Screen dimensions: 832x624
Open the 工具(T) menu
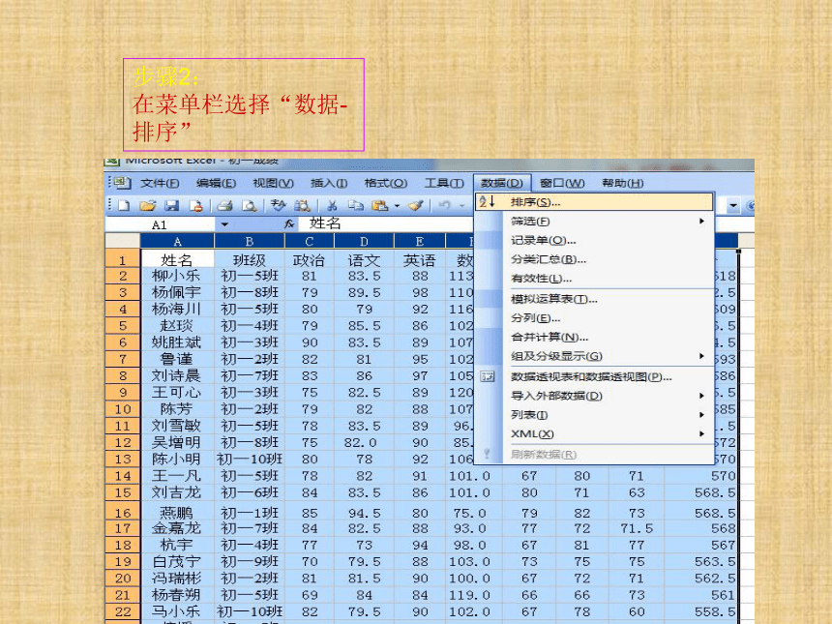[x=444, y=183]
